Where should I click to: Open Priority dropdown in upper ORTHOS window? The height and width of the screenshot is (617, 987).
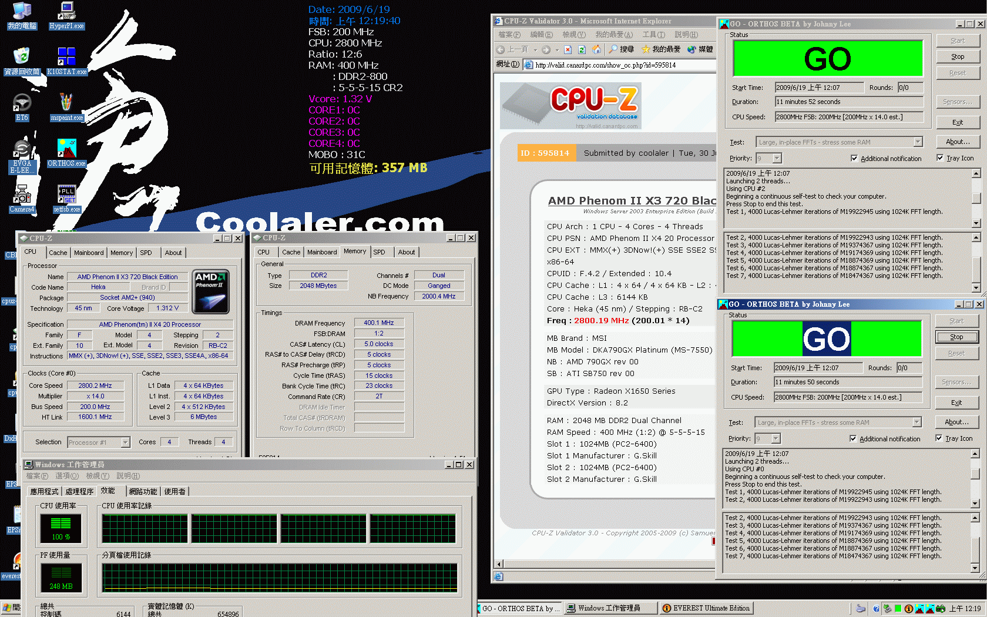[777, 158]
